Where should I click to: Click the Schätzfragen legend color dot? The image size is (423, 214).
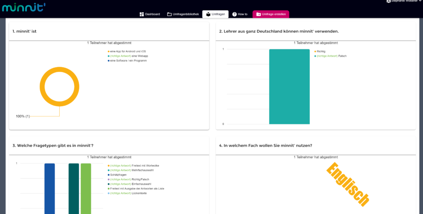pos(108,175)
